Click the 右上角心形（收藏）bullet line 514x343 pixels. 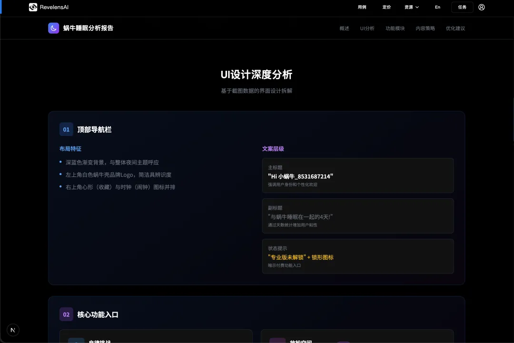click(120, 187)
